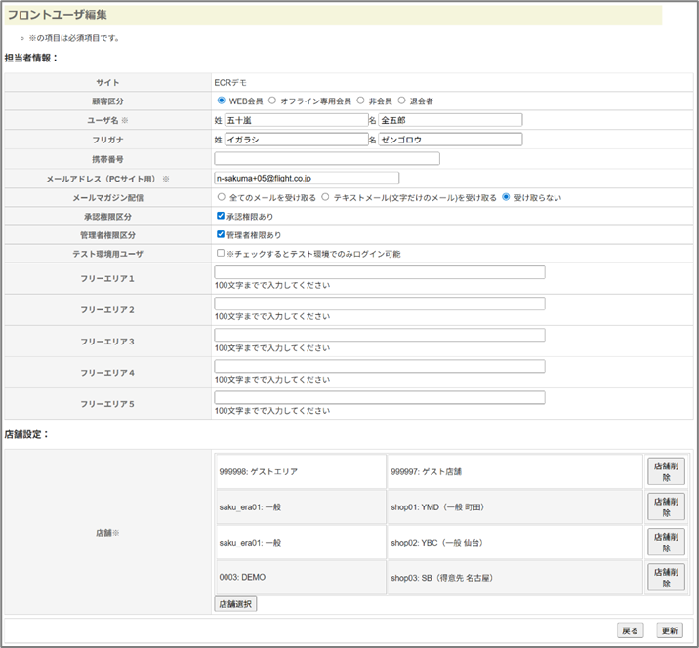Select the 退会者 radio button
699x648 pixels.
coord(401,101)
